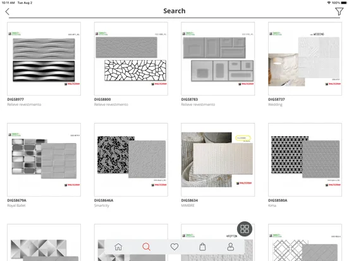Open the Favorites heart tab
Viewport: 349px width, 261px height.
coord(174,246)
